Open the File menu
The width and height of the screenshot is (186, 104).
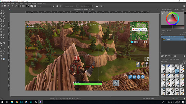click(2, 3)
